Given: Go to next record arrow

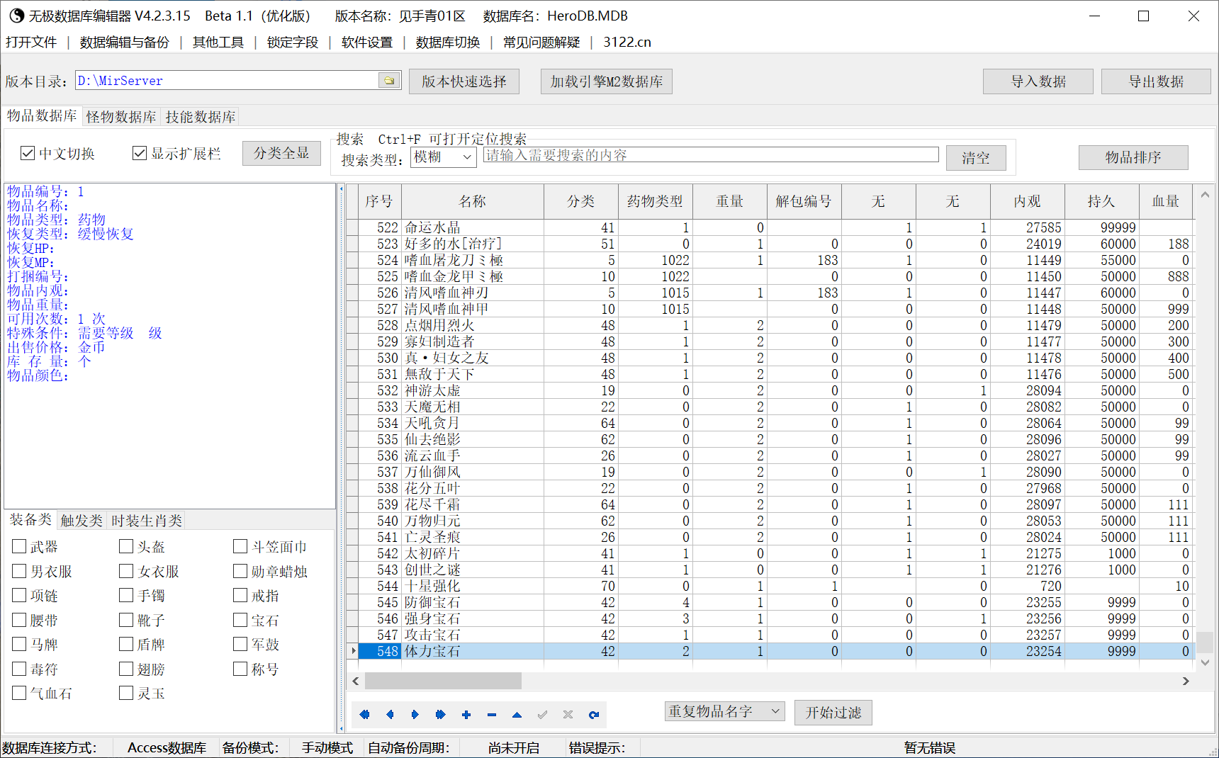Looking at the screenshot, I should point(415,715).
